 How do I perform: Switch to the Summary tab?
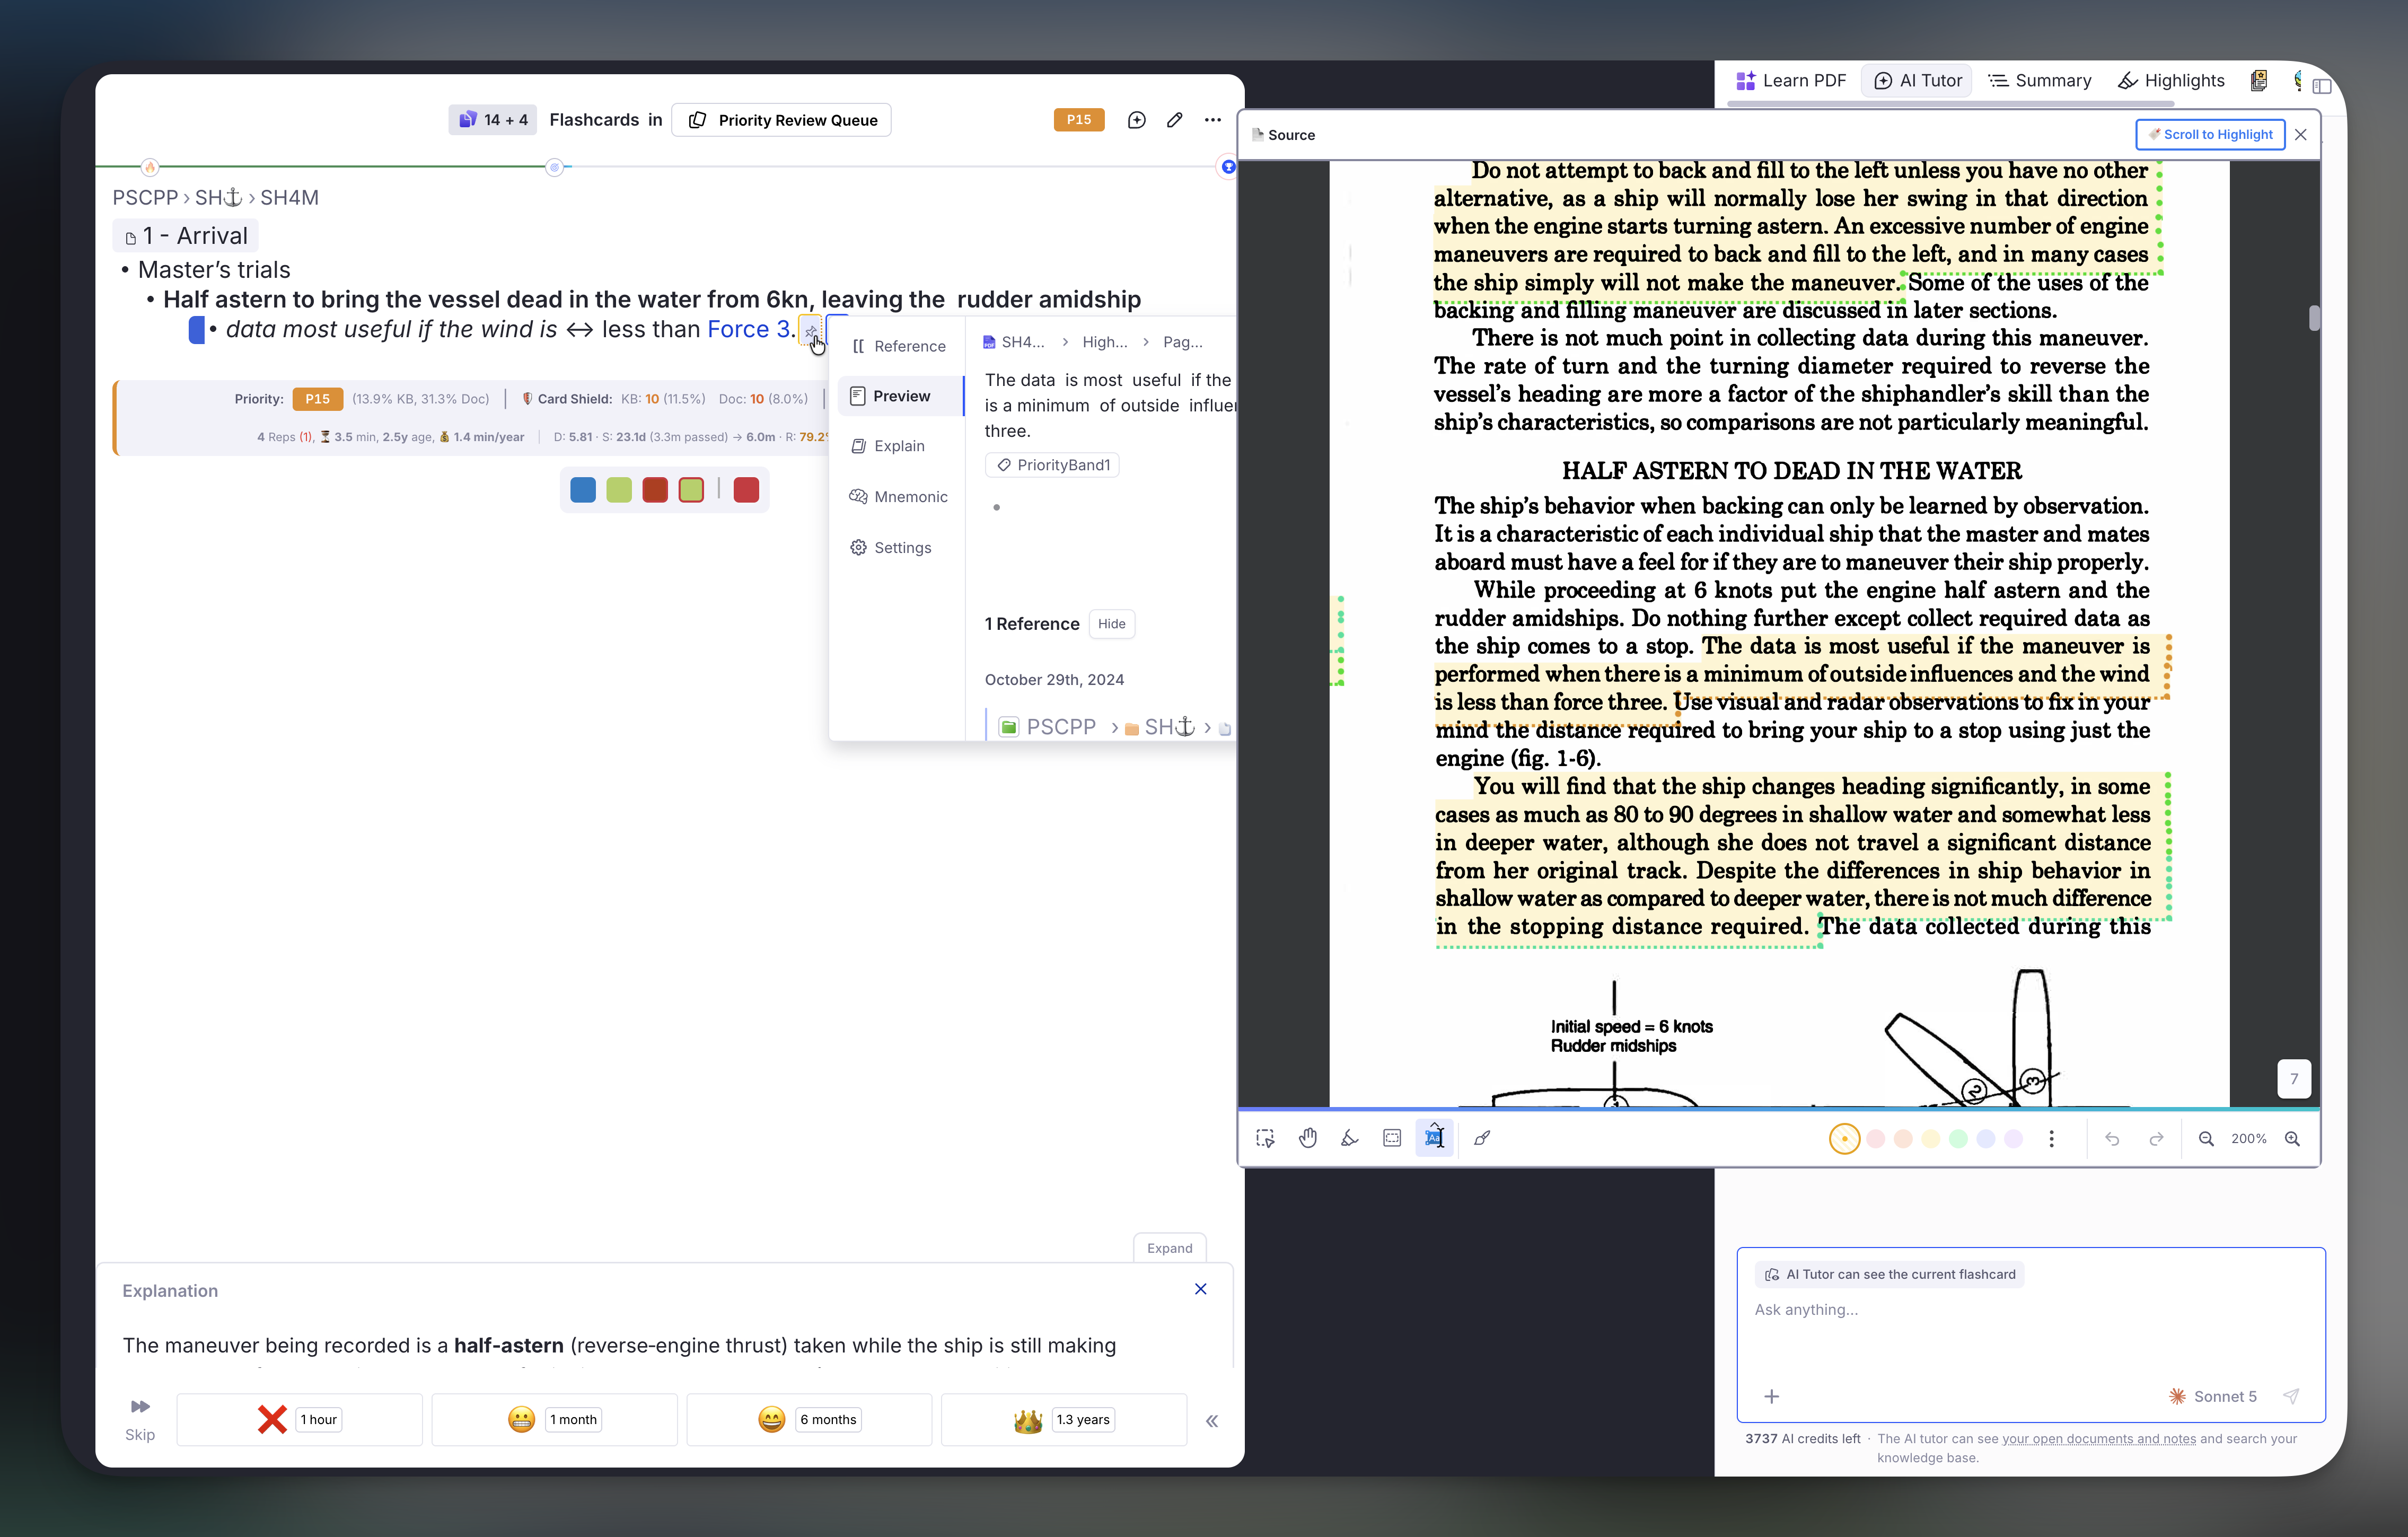pyautogui.click(x=2040, y=81)
